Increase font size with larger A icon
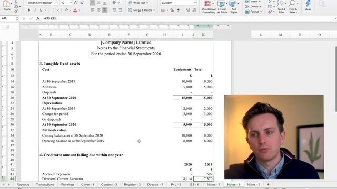Screen dimensions: 337x189 pyautogui.click(x=76, y=3)
